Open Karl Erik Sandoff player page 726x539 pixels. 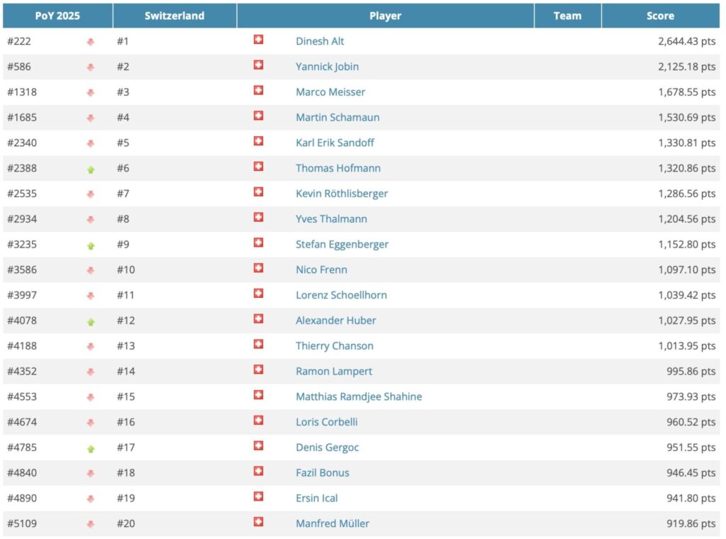click(x=335, y=143)
